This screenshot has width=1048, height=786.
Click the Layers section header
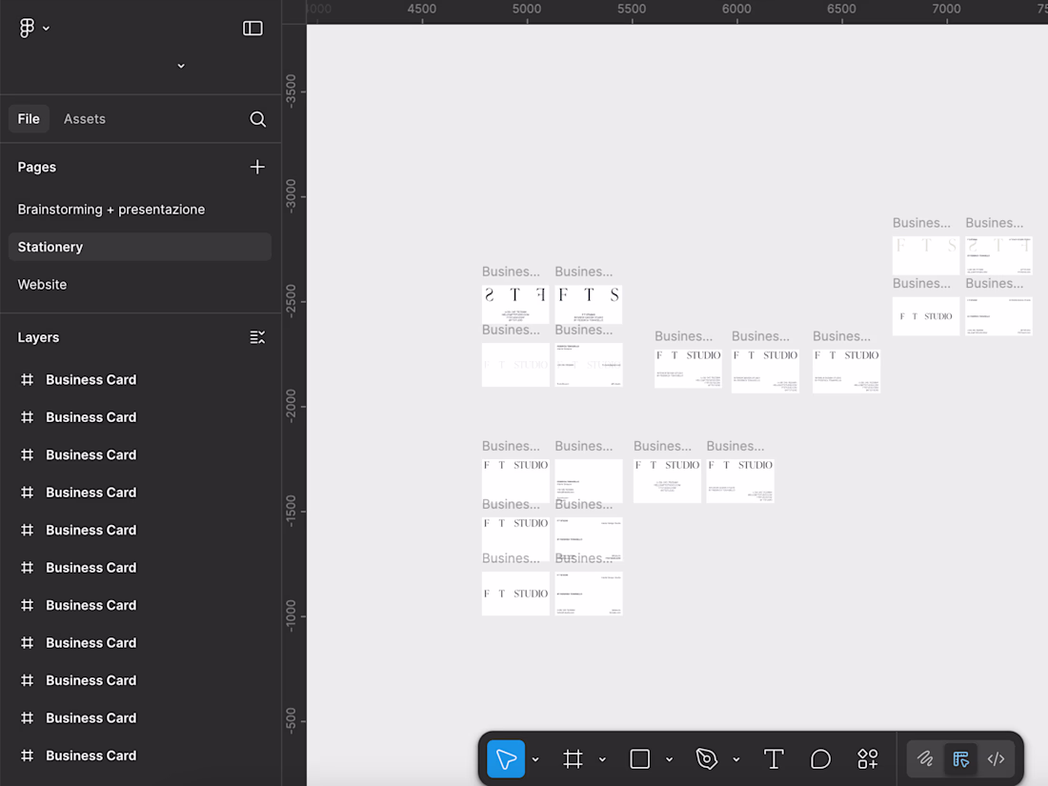pyautogui.click(x=38, y=337)
